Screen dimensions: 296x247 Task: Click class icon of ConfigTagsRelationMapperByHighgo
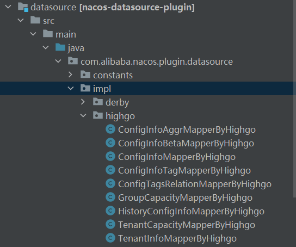(110, 183)
